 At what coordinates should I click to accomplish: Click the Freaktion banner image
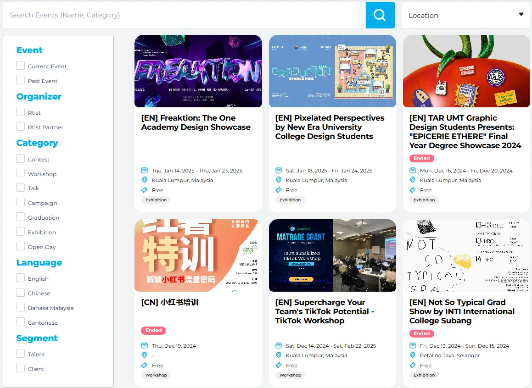198,71
